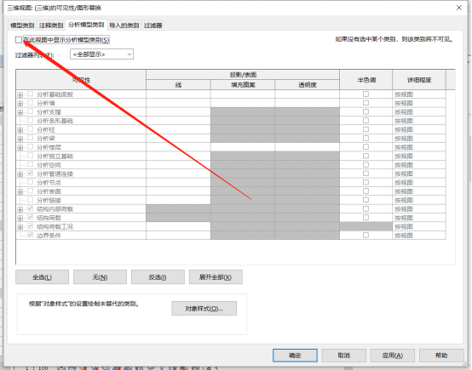Click 按视图 detail level in 分析表面 row
This screenshot has width=472, height=370.
tap(419, 191)
